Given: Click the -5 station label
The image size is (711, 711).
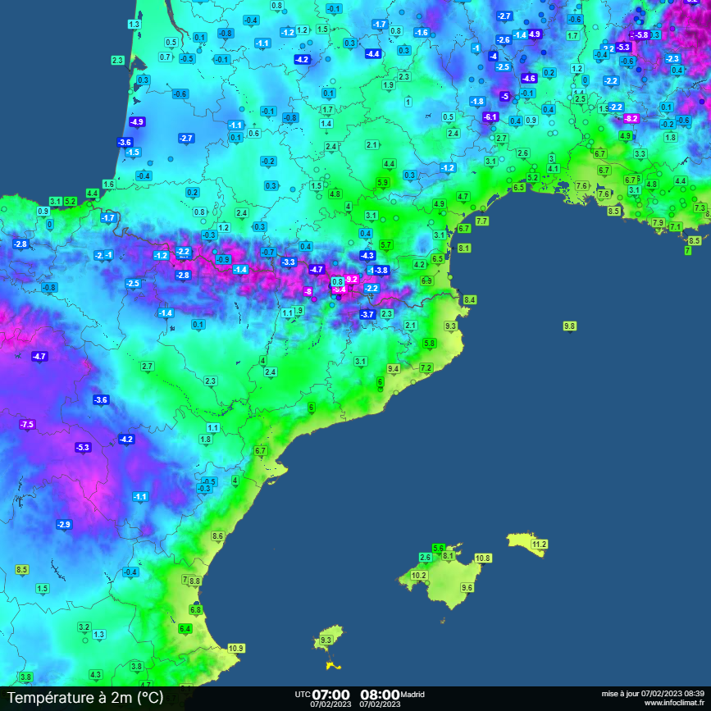Looking at the screenshot, I should (x=504, y=97).
